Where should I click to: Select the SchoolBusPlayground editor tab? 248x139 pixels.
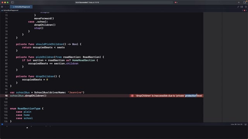coord(21,7)
